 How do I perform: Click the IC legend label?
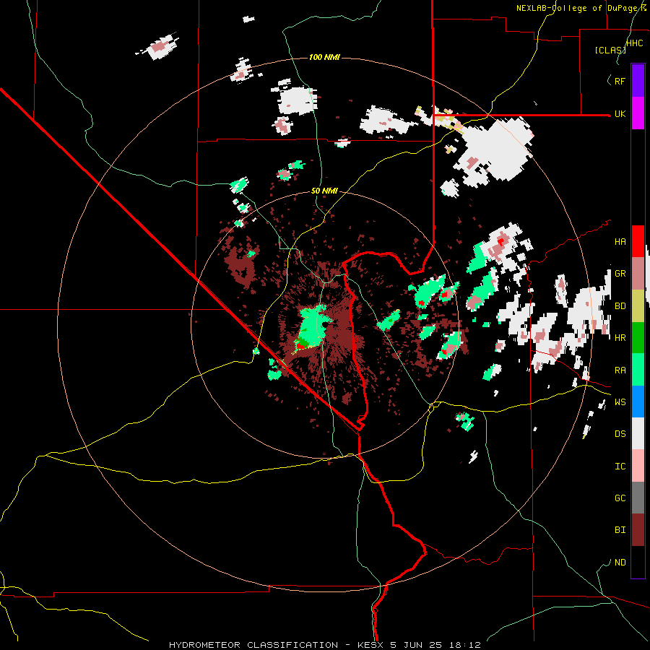pos(620,467)
